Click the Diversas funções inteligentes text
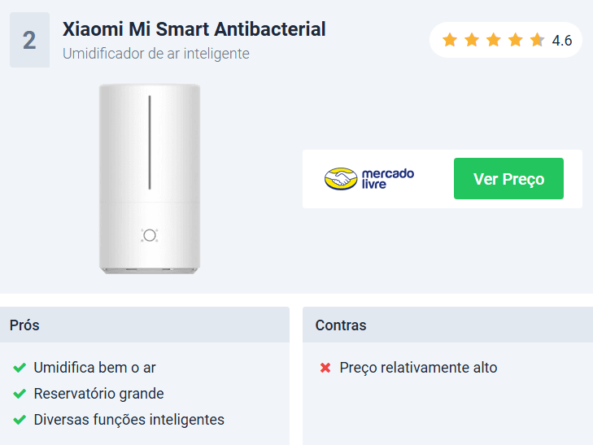This screenshot has width=593, height=445. (x=129, y=420)
